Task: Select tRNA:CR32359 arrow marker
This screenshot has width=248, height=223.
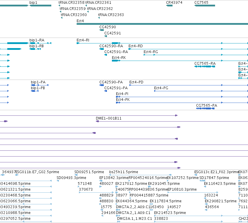Action: pos(60,12)
